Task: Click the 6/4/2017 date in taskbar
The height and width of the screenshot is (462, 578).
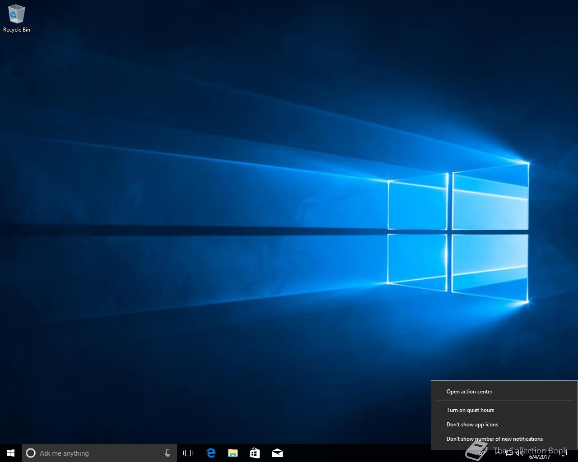Action: click(540, 457)
